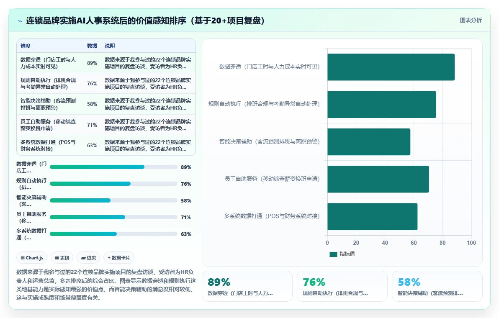Click table cell 智能决策辅助 (客流预测排班与离职预警)
499x318 pixels.
pyautogui.click(x=48, y=104)
